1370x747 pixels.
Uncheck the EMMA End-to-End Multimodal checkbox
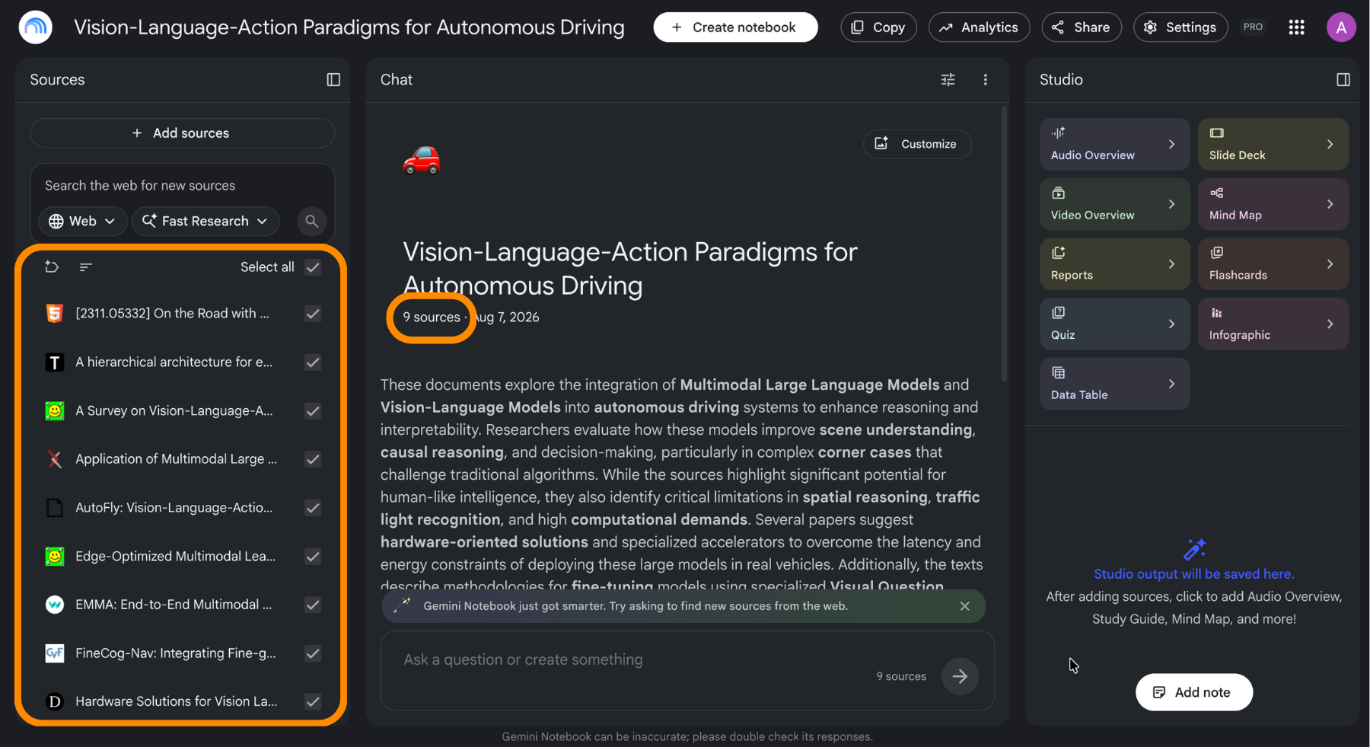pos(313,605)
